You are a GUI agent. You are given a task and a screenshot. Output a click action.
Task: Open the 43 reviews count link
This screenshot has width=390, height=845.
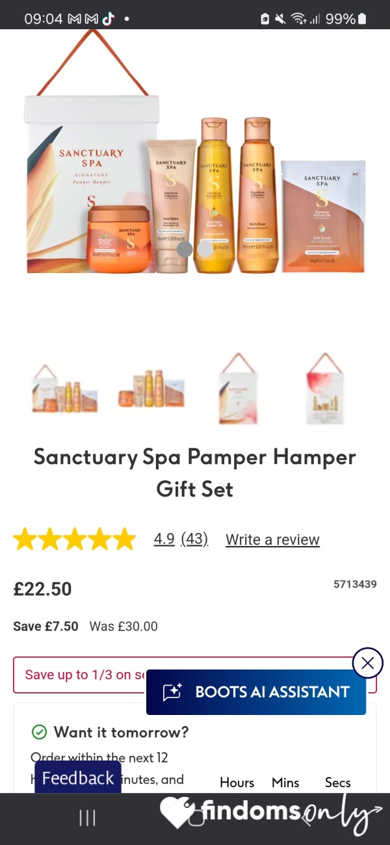tap(194, 539)
